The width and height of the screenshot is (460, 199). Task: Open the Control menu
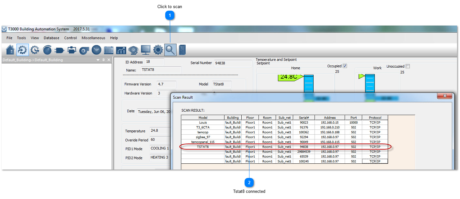point(70,38)
